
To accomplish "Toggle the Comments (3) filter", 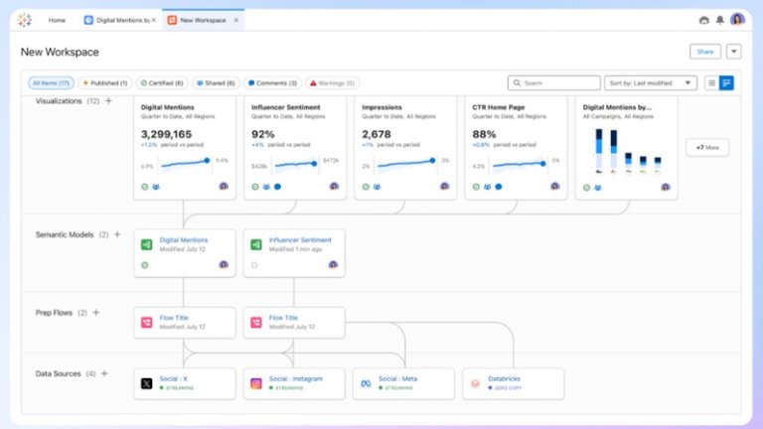I will 272,83.
